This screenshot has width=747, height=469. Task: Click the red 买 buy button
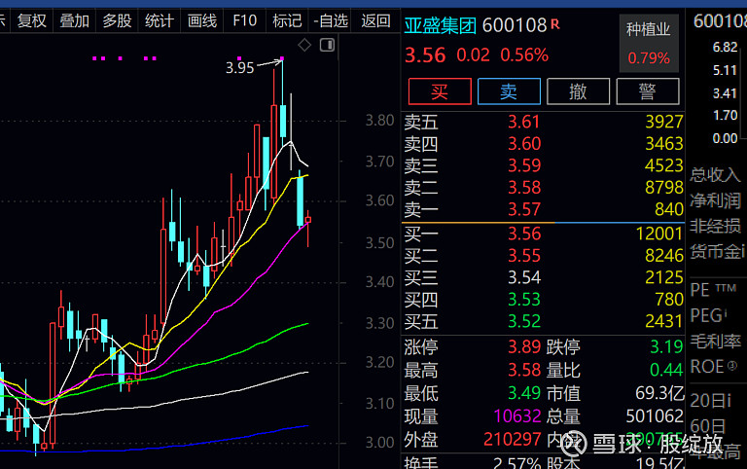click(440, 91)
